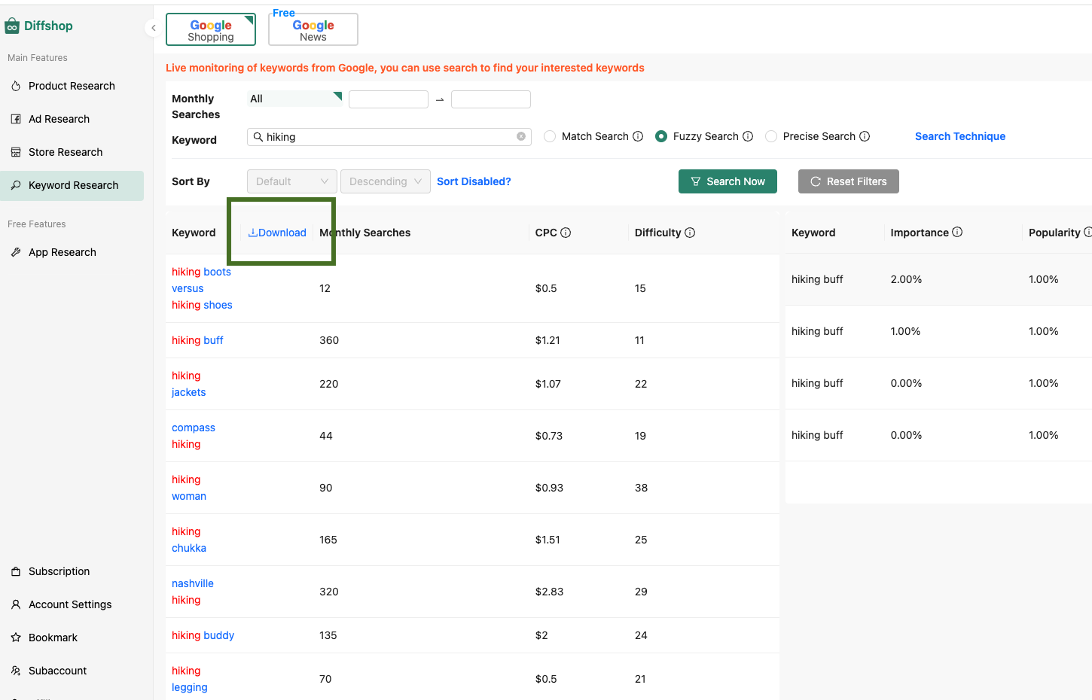Clear the hiking keyword input field
This screenshot has height=700, width=1092.
click(520, 136)
